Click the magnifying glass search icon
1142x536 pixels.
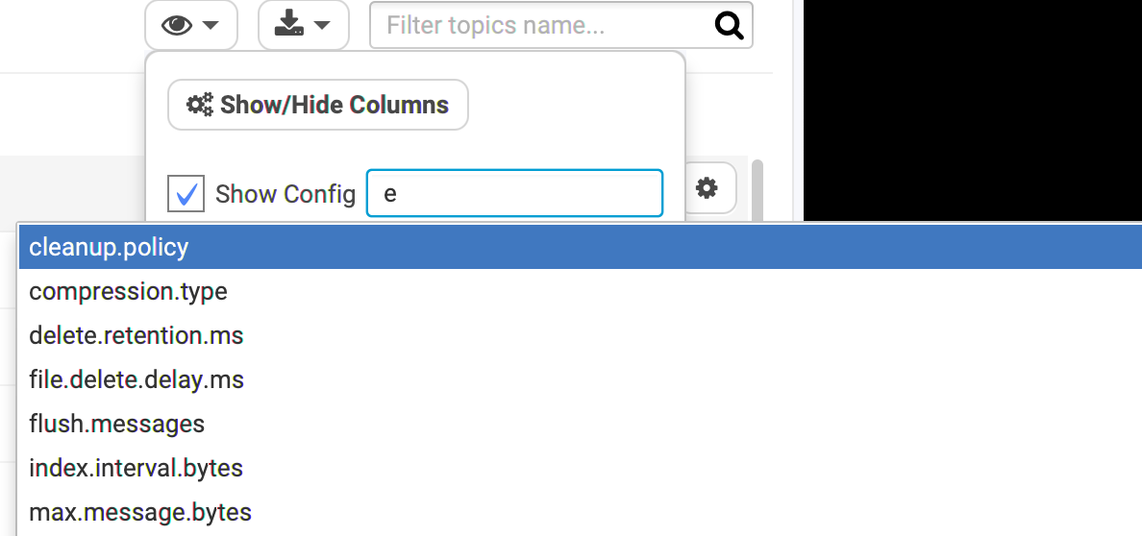tap(729, 26)
